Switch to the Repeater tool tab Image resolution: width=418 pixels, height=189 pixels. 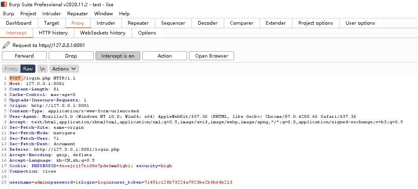click(138, 23)
